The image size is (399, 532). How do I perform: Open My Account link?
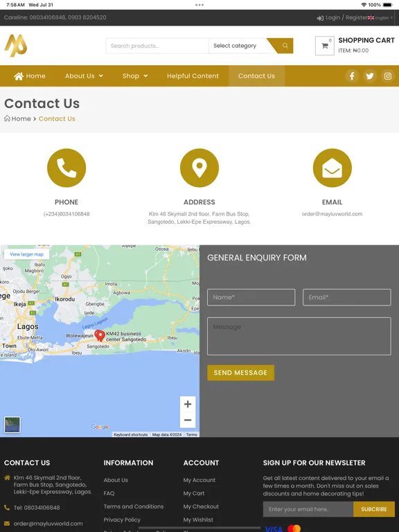199,480
